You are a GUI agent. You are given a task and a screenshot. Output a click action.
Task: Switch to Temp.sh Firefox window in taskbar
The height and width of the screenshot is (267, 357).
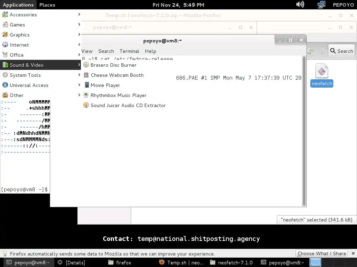[181, 263]
